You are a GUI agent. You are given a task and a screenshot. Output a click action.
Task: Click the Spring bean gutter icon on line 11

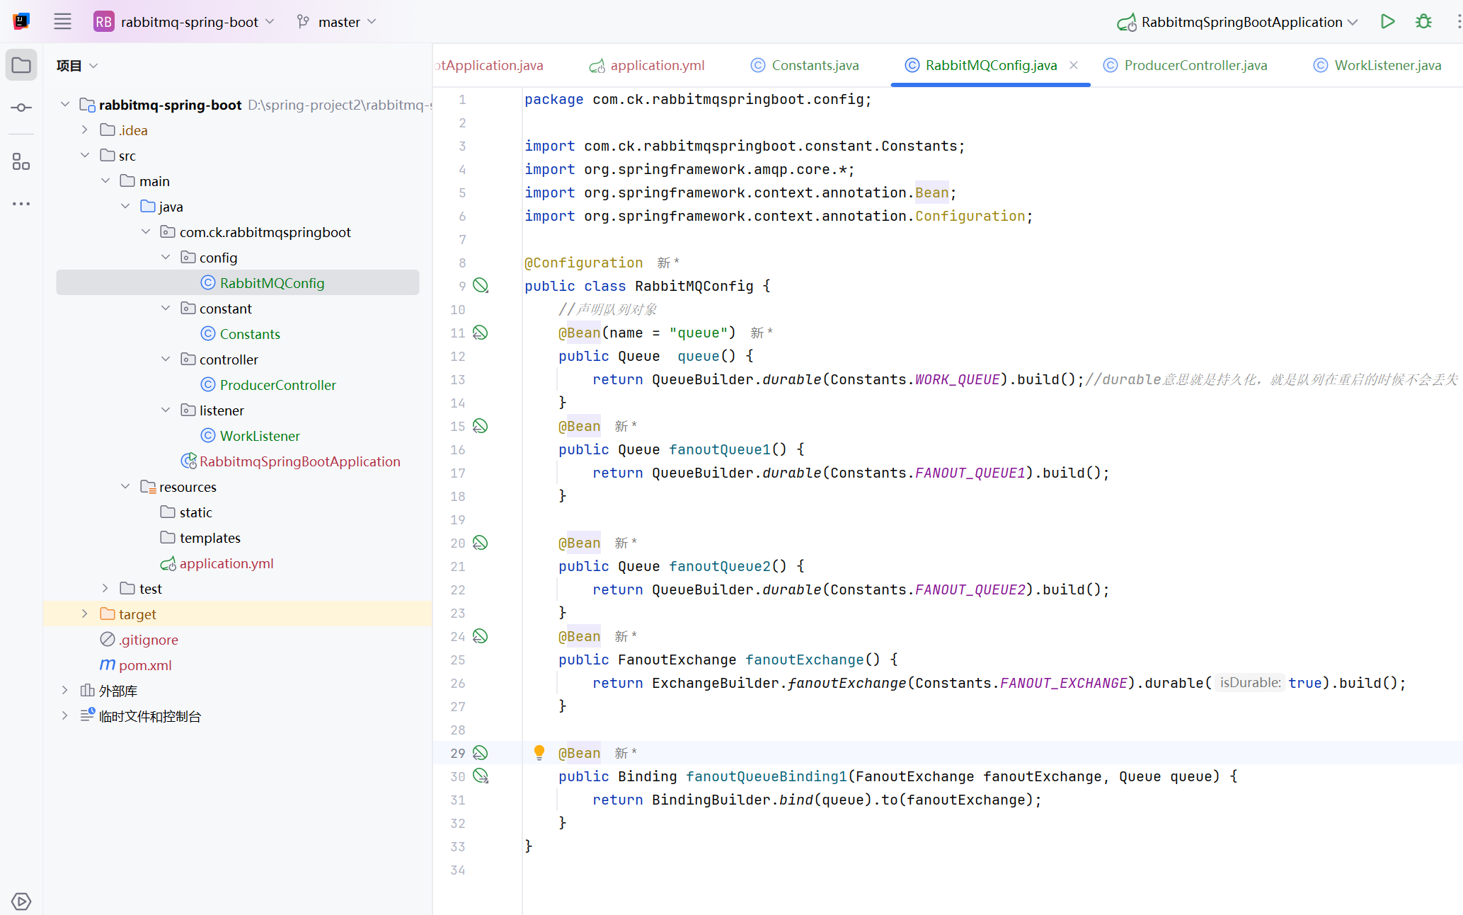pos(481,333)
